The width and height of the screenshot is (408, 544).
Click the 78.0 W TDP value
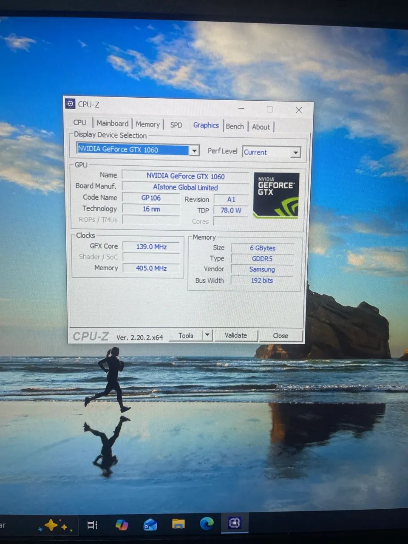(231, 210)
